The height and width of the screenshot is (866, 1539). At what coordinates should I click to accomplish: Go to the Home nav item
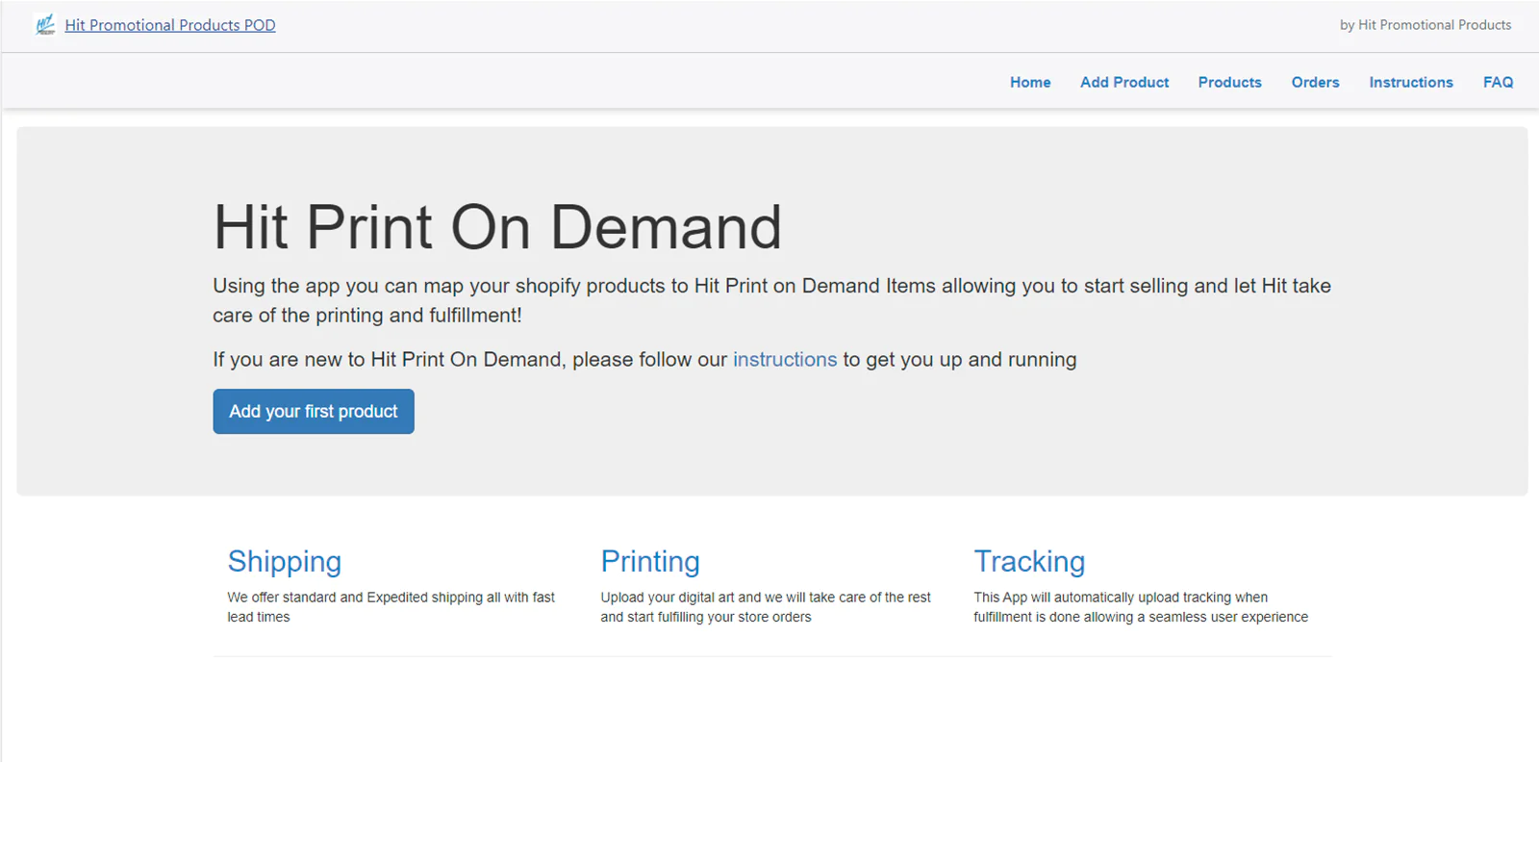(1030, 83)
